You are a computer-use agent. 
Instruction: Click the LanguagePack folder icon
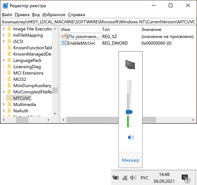click(x=9, y=60)
